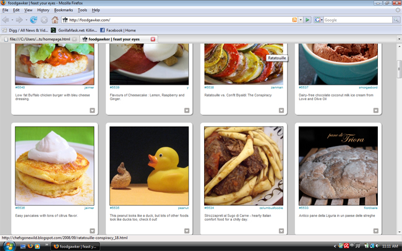Expand arrow on the Ratatouille vs. Confit Biyaldi card
The image size is (402, 251).
281,111
